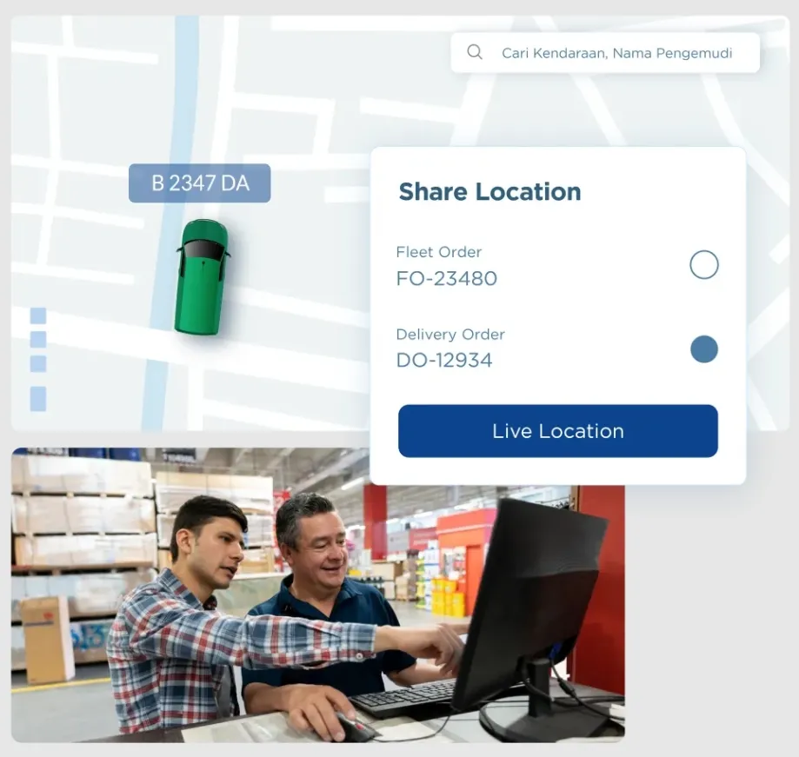Click the Delivery Order label
The height and width of the screenshot is (757, 799).
coord(450,335)
